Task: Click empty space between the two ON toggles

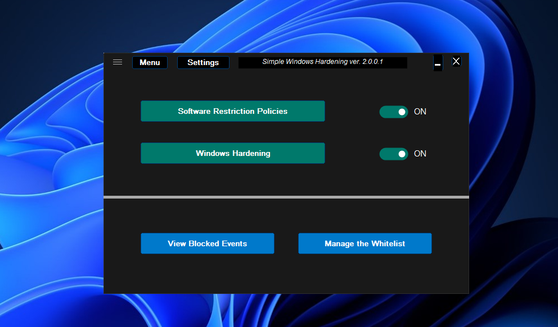Action: pyautogui.click(x=394, y=132)
